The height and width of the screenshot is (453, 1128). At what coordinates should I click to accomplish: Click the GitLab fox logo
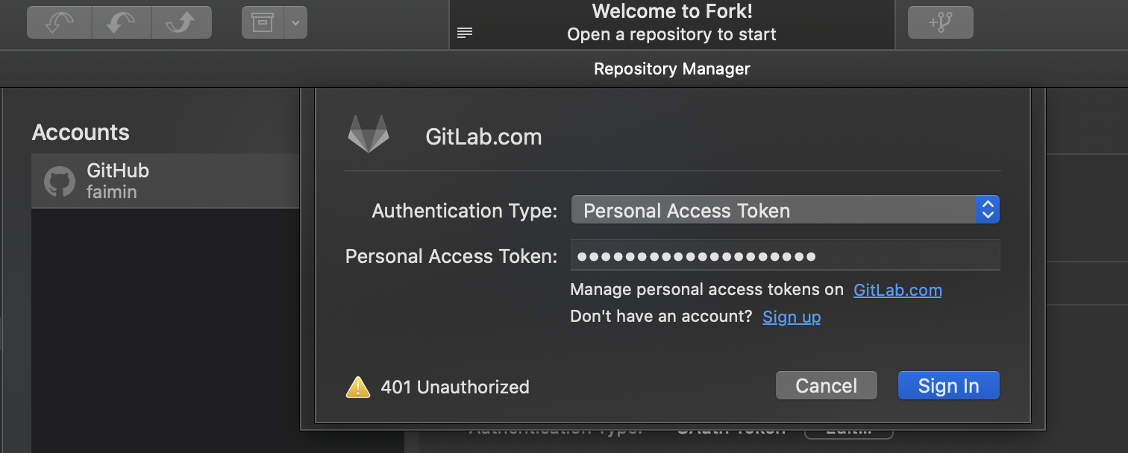367,134
